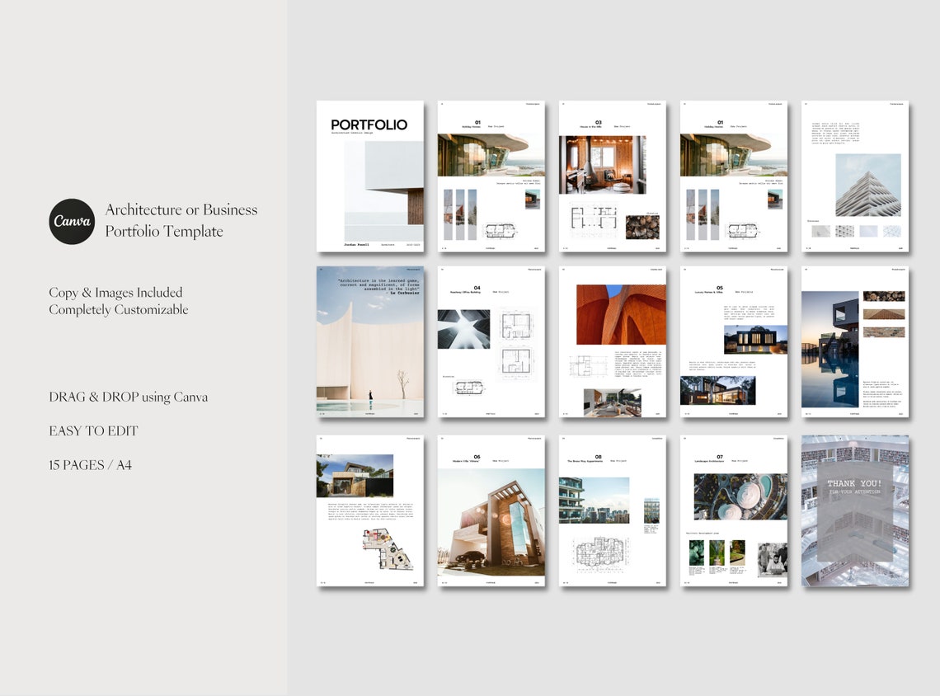Image resolution: width=940 pixels, height=696 pixels.
Task: Click the Le Corbusier quote page preview
Action: tap(369, 341)
